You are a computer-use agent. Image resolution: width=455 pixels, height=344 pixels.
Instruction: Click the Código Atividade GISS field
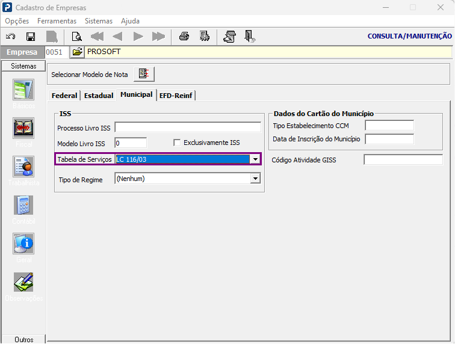pyautogui.click(x=403, y=160)
